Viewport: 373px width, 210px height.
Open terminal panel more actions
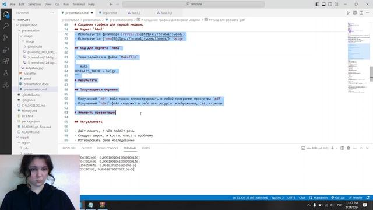pyautogui.click(x=355, y=148)
